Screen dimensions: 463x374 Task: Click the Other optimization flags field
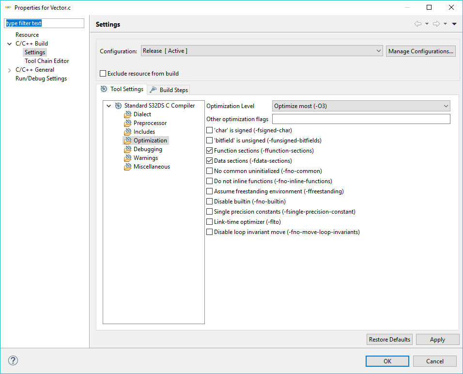361,119
